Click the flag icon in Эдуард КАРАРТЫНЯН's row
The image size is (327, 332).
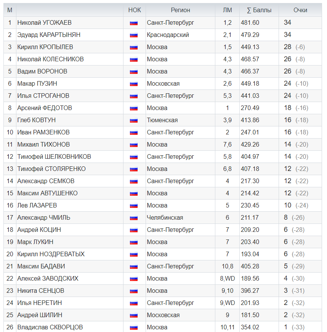[x=133, y=35]
